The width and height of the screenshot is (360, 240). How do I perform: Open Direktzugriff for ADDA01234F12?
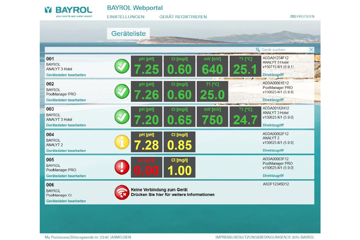[273, 75]
